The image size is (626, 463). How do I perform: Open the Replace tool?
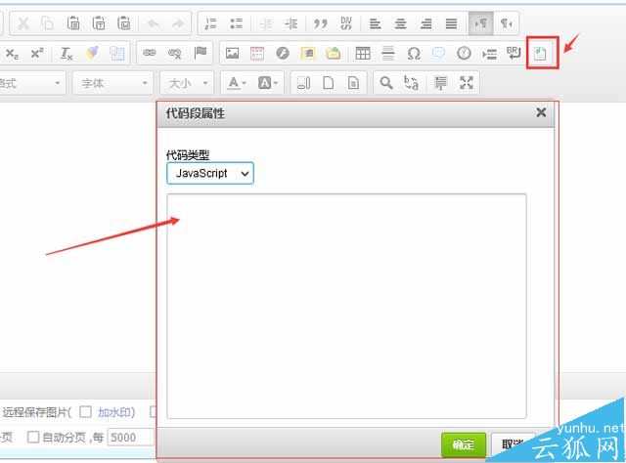[x=411, y=83]
